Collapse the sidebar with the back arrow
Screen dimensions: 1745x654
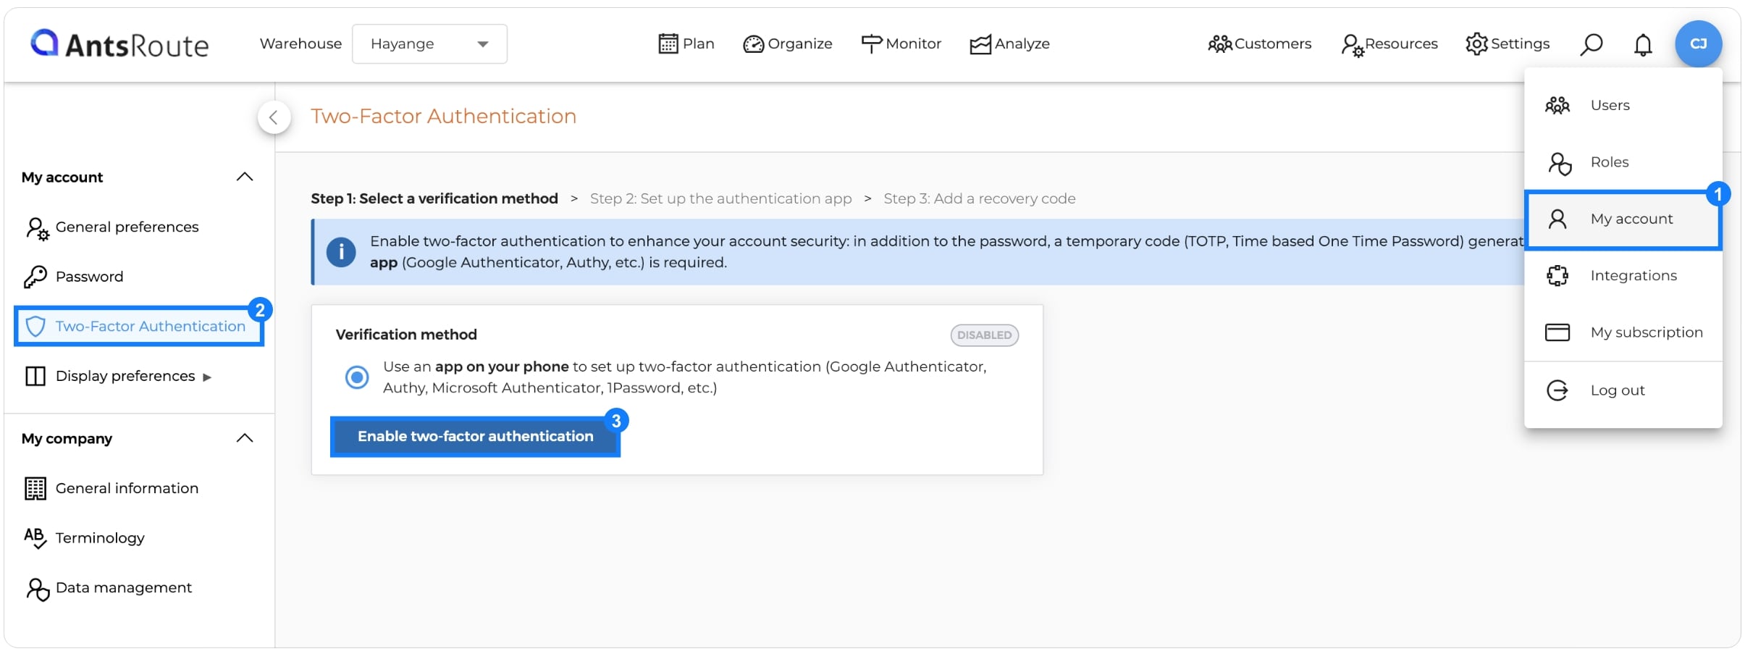(274, 117)
